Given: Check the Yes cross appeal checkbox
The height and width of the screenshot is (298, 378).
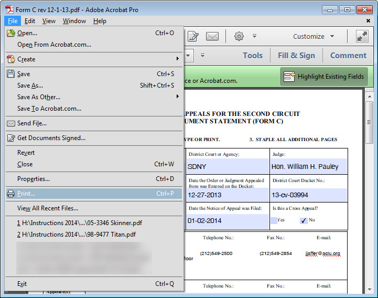Looking at the screenshot, I should coord(274,220).
